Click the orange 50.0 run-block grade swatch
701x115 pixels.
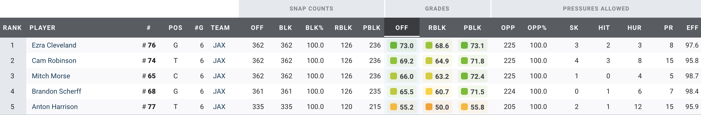(x=429, y=107)
